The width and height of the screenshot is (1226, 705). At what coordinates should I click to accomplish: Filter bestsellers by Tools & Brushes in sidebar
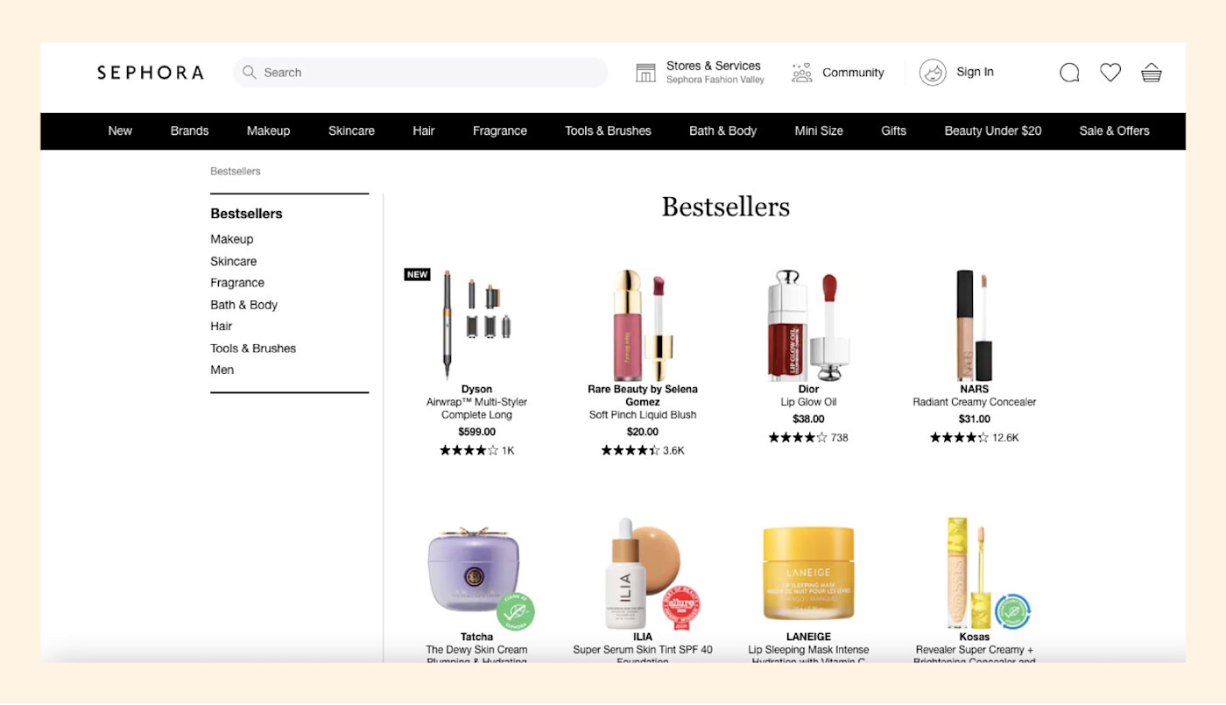pyautogui.click(x=253, y=348)
